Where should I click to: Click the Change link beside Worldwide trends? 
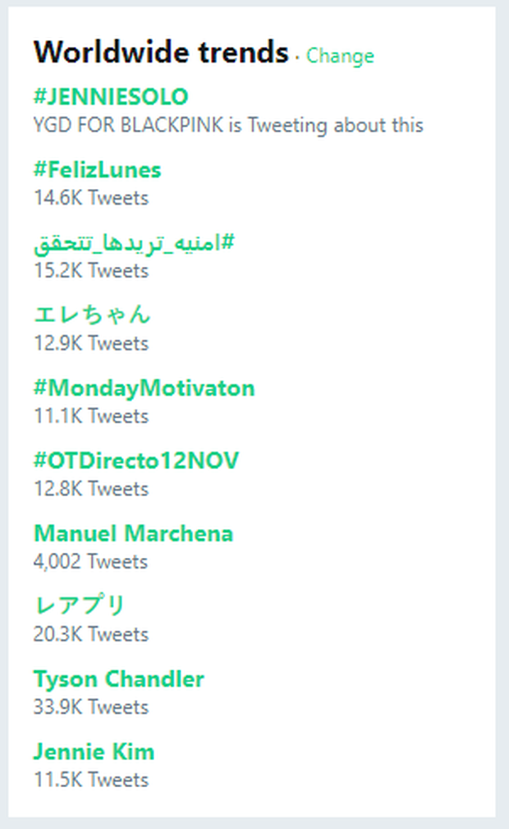point(340,56)
